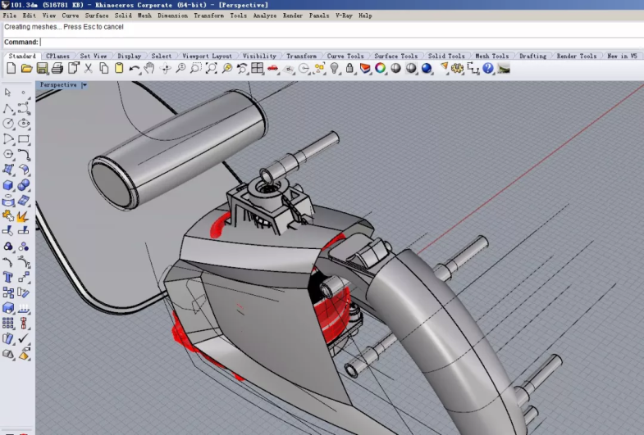
Task: Click the Print icon
Action: tap(57, 69)
